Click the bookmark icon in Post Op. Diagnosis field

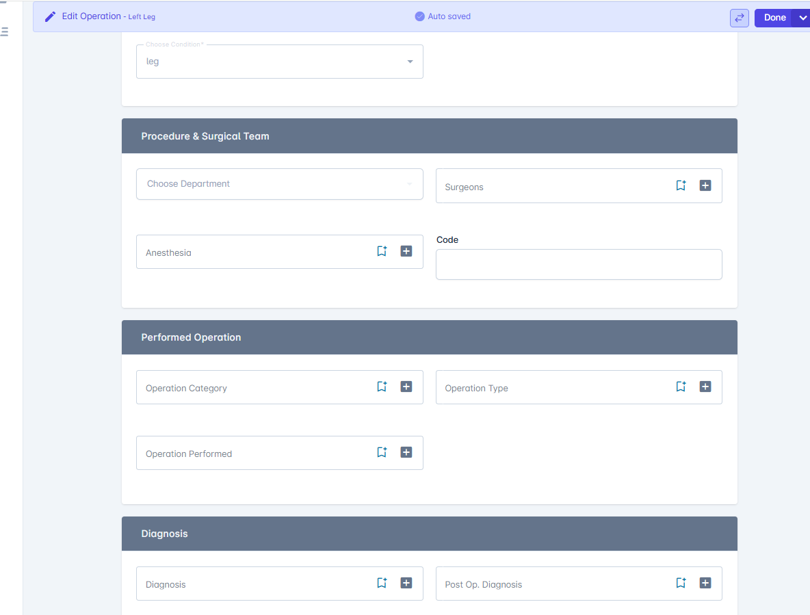pos(681,582)
